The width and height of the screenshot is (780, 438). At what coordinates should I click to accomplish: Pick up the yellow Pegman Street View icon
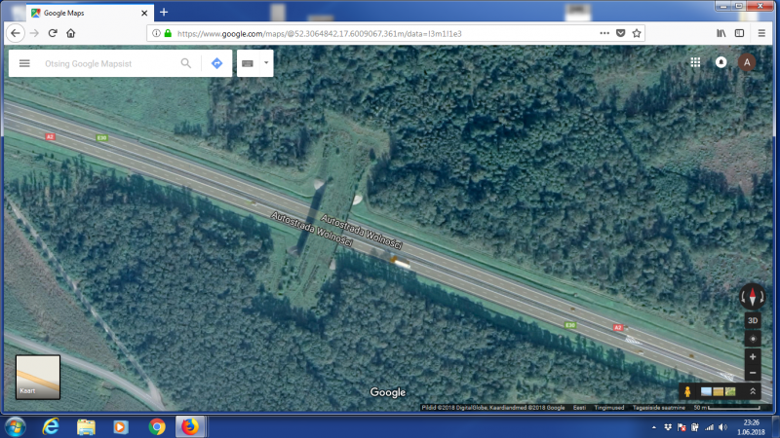[687, 391]
